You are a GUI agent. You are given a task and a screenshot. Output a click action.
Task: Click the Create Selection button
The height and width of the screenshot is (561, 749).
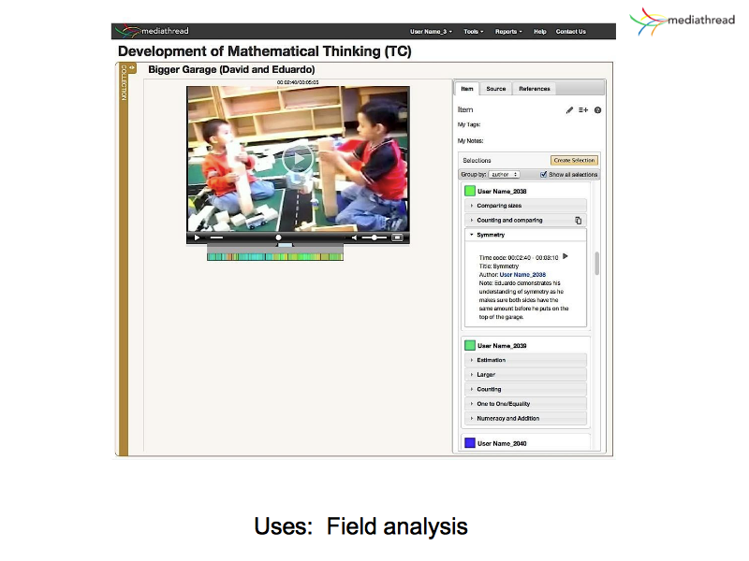tap(574, 160)
